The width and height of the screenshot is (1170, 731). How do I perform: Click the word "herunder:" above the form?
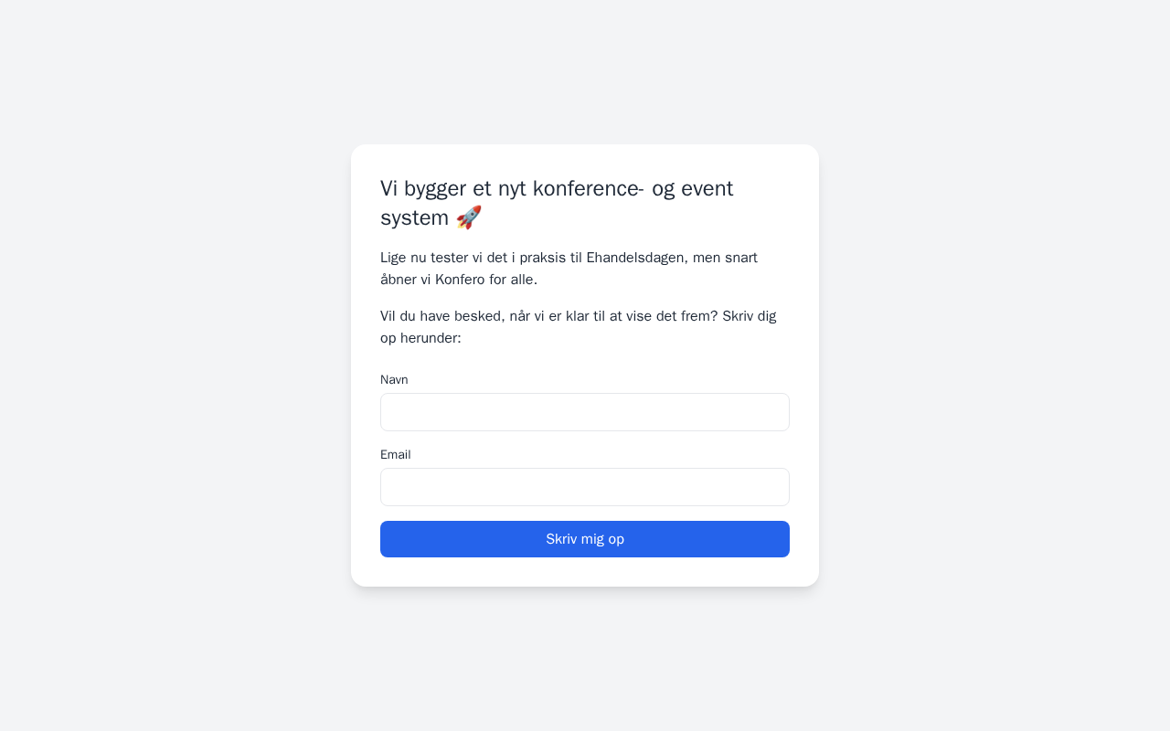(x=431, y=338)
